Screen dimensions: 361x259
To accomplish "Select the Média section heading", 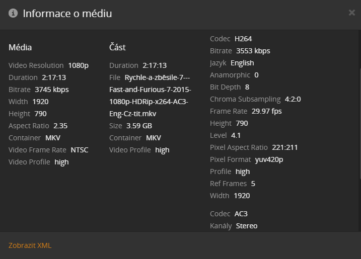I will 20,47.
